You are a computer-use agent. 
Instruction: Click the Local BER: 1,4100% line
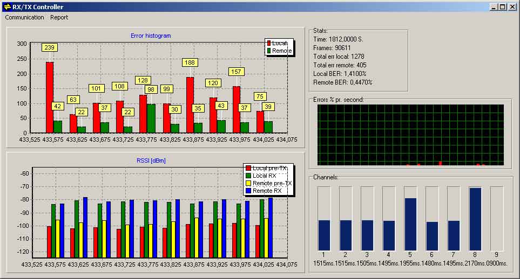coord(340,74)
